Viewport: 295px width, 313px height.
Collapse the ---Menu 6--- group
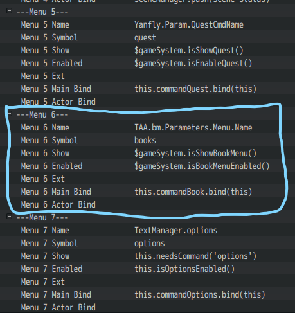[x=9, y=114]
